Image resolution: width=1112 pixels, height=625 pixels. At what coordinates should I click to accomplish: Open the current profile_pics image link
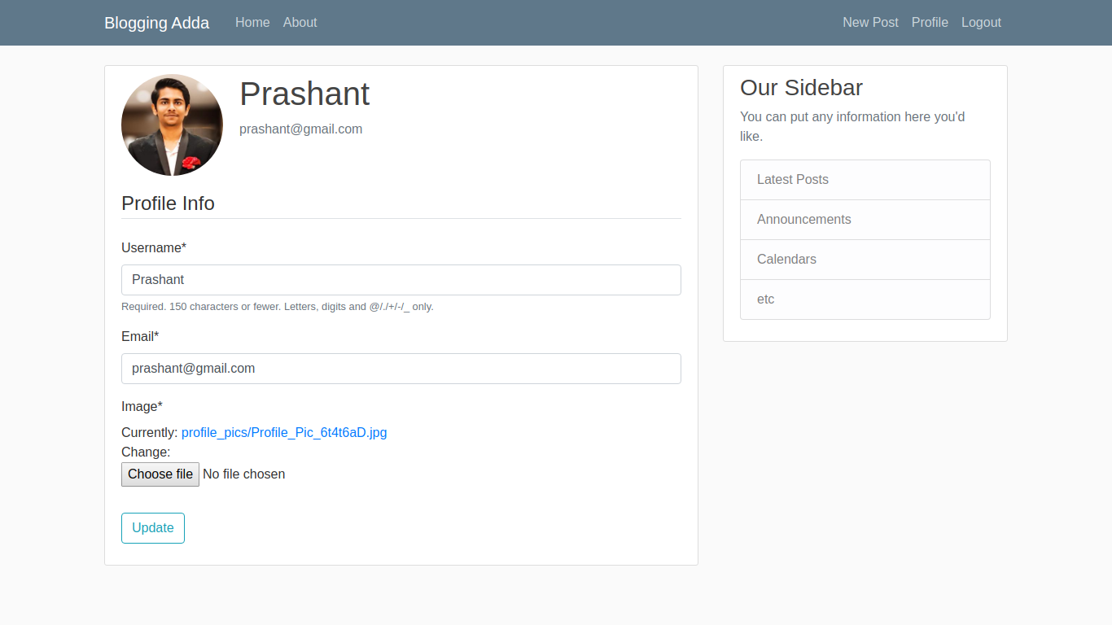tap(284, 433)
